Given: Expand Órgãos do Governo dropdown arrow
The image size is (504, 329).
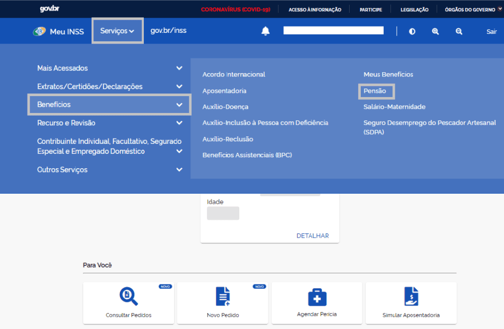Looking at the screenshot, I should tap(500, 10).
